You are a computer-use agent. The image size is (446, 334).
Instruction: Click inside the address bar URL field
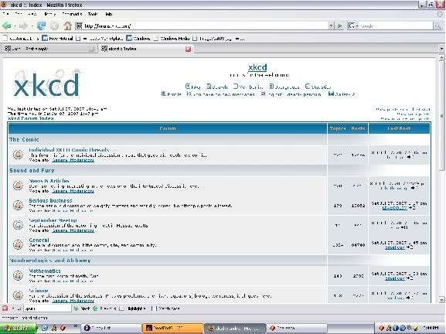point(202,26)
